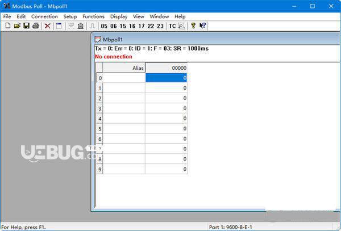Select the value cell in row 5

point(166,128)
